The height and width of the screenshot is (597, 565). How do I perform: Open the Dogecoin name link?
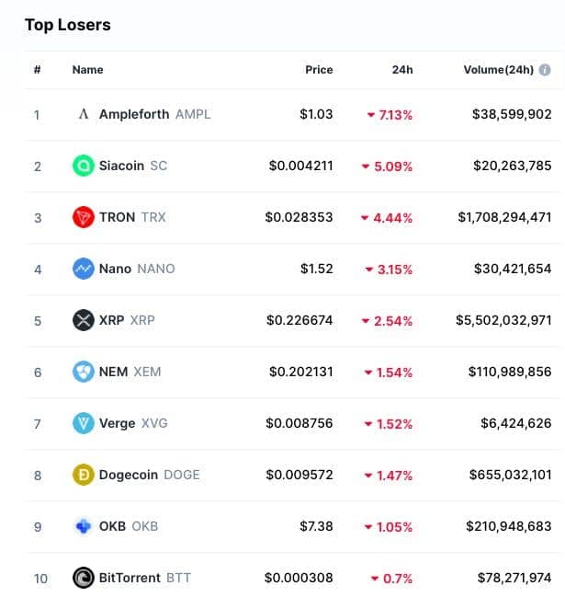click(x=129, y=475)
